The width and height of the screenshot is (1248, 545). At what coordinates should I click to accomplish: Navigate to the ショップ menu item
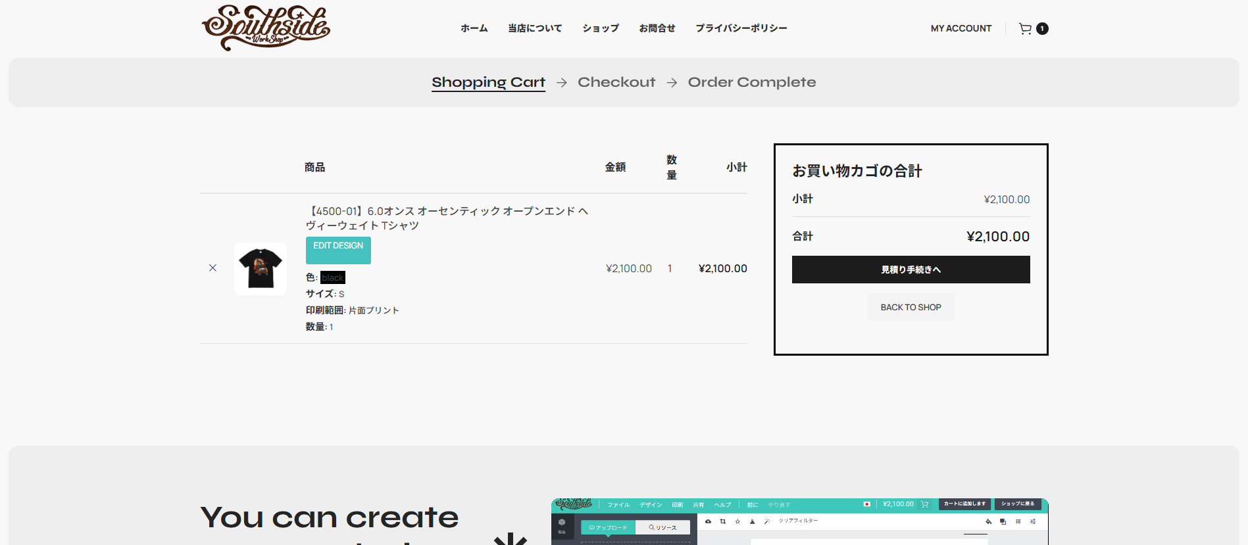coord(600,28)
